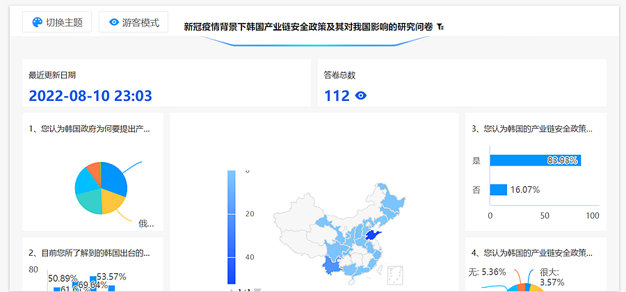Click the last updated date 2022-08-10 23:03

pos(90,96)
